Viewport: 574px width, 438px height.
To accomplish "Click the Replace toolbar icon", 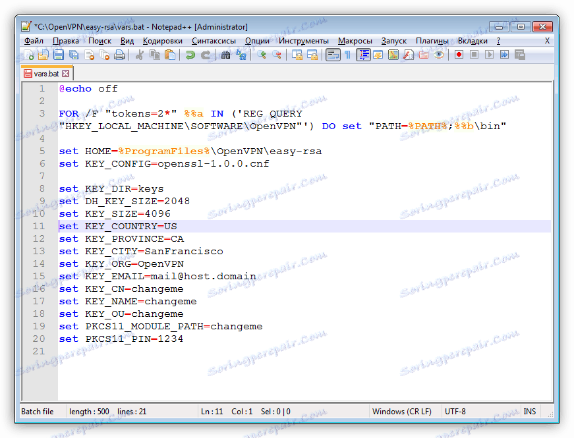I will [241, 55].
